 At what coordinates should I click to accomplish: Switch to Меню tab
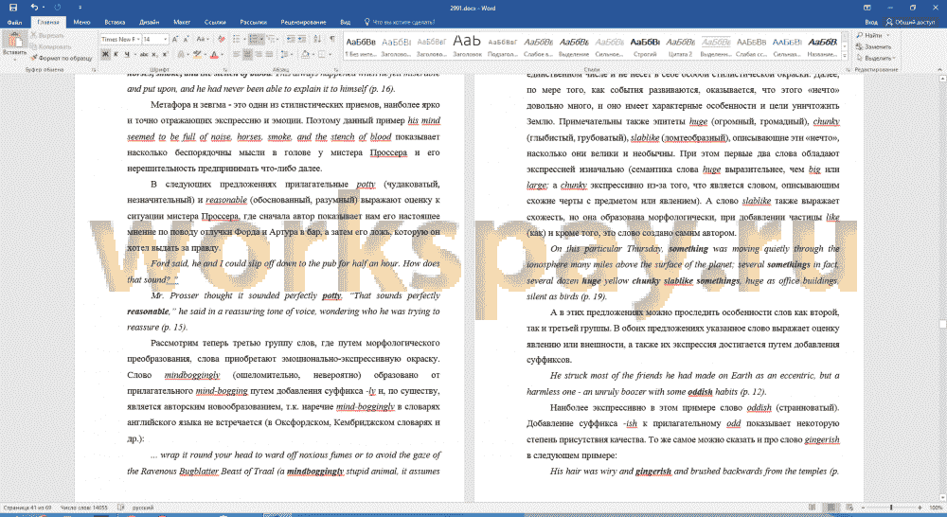[81, 23]
